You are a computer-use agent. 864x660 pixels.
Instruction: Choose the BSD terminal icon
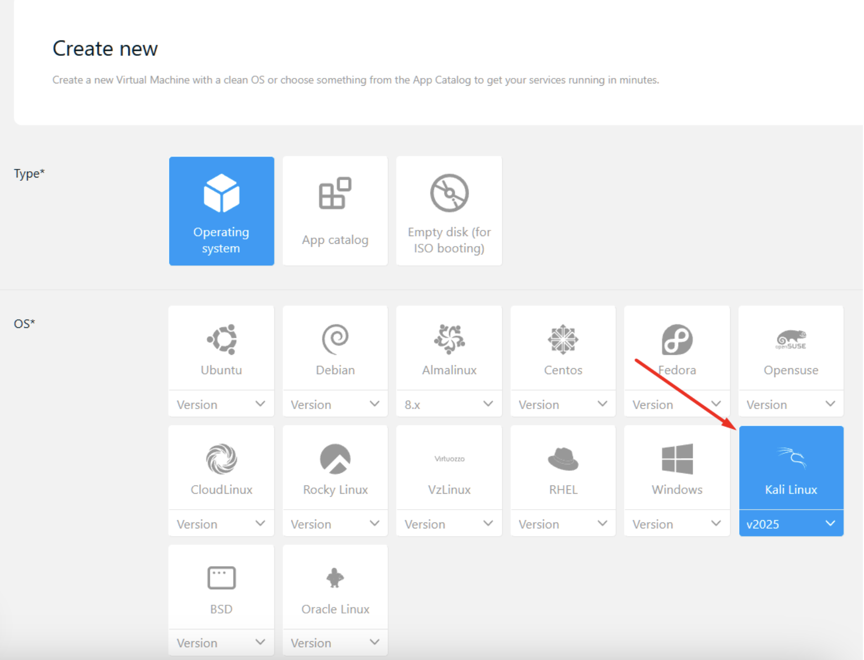coord(222,578)
